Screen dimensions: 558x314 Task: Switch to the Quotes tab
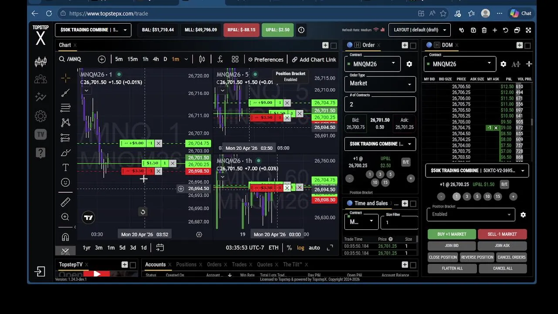click(x=265, y=264)
